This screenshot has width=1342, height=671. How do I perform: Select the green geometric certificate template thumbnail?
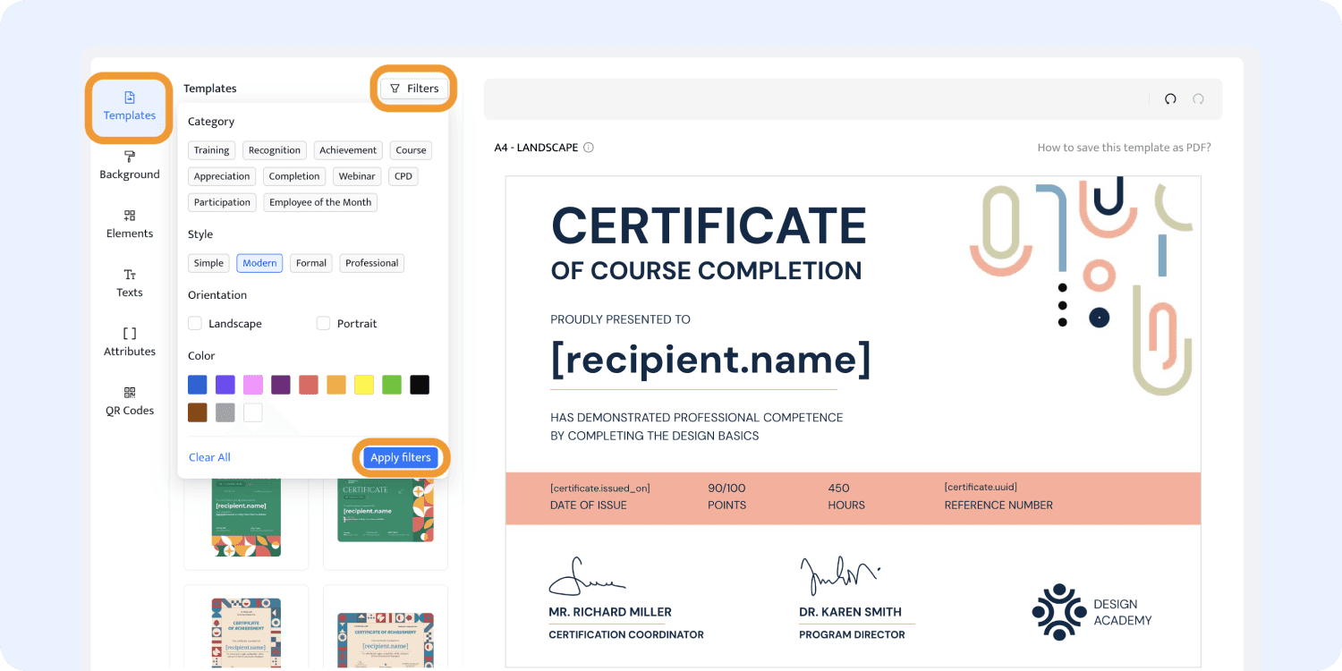click(246, 517)
